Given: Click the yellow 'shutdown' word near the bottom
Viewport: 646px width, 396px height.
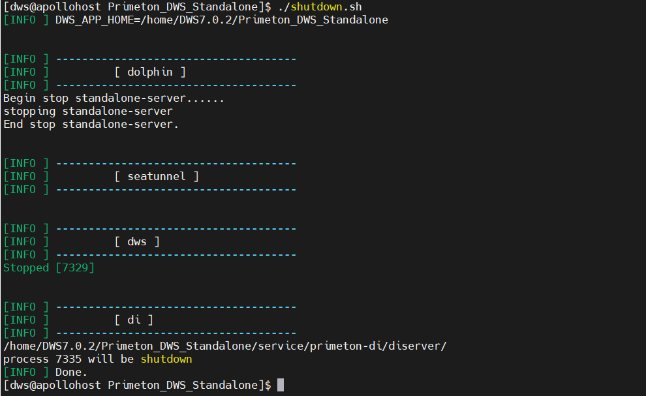Looking at the screenshot, I should [x=166, y=359].
